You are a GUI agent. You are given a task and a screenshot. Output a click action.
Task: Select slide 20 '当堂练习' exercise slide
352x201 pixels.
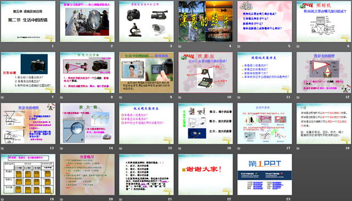point(87,174)
